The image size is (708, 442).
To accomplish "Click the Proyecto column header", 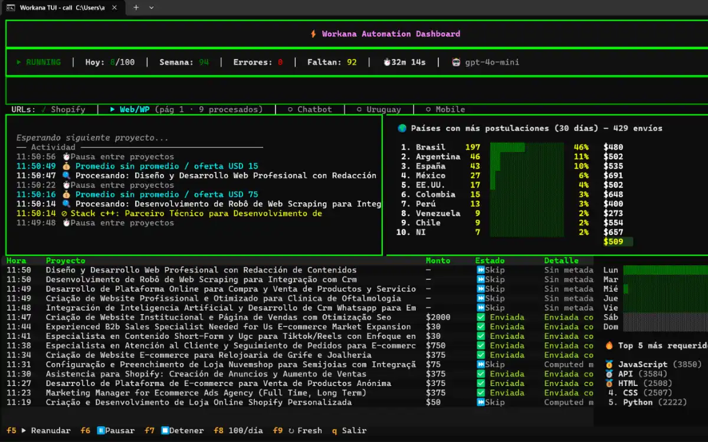I will point(65,260).
